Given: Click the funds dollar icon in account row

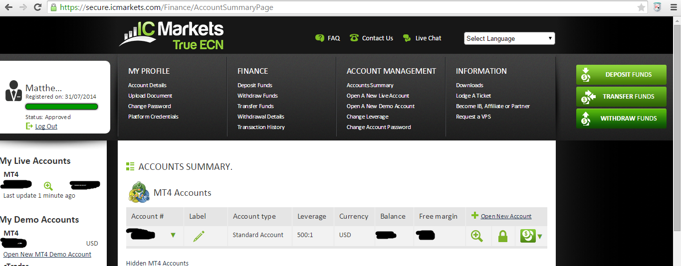Looking at the screenshot, I should [x=527, y=236].
